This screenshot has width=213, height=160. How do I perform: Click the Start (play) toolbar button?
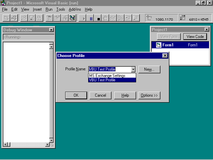(x=84, y=18)
